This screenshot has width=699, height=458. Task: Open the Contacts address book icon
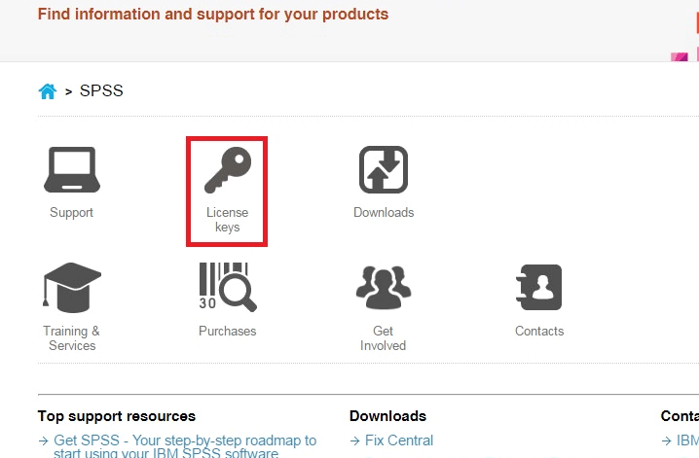(538, 288)
